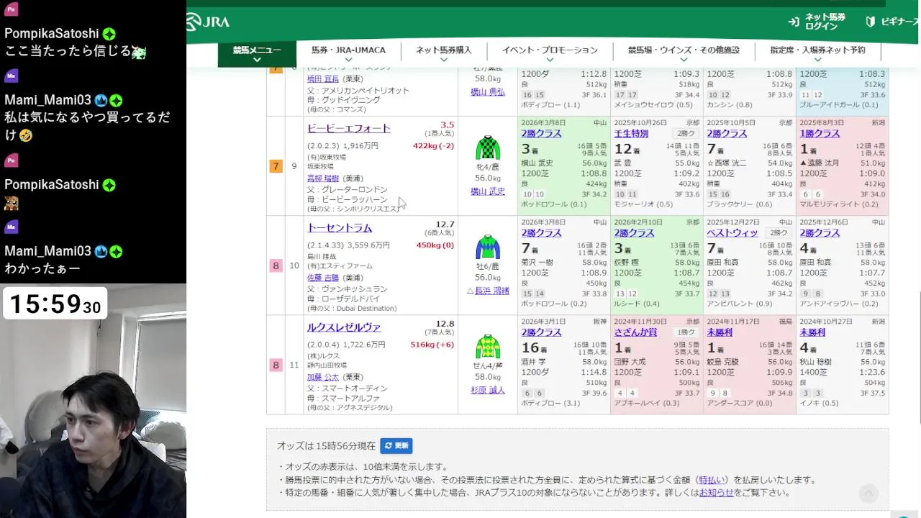
Task: Open trainer 橋田 宜長's profile
Action: pyautogui.click(x=322, y=79)
